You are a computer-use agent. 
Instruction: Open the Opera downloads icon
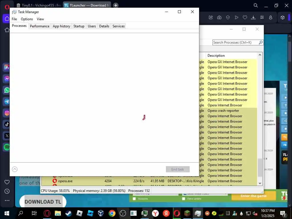253,17
